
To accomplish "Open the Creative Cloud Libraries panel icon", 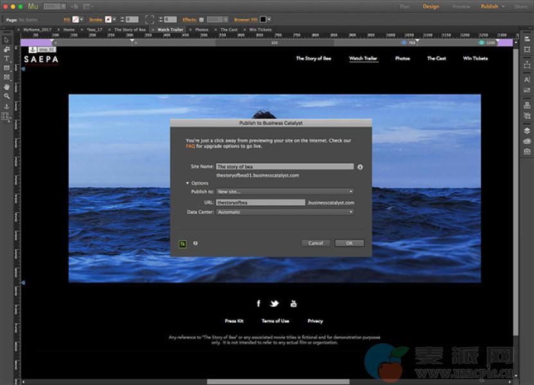I will click(x=527, y=141).
